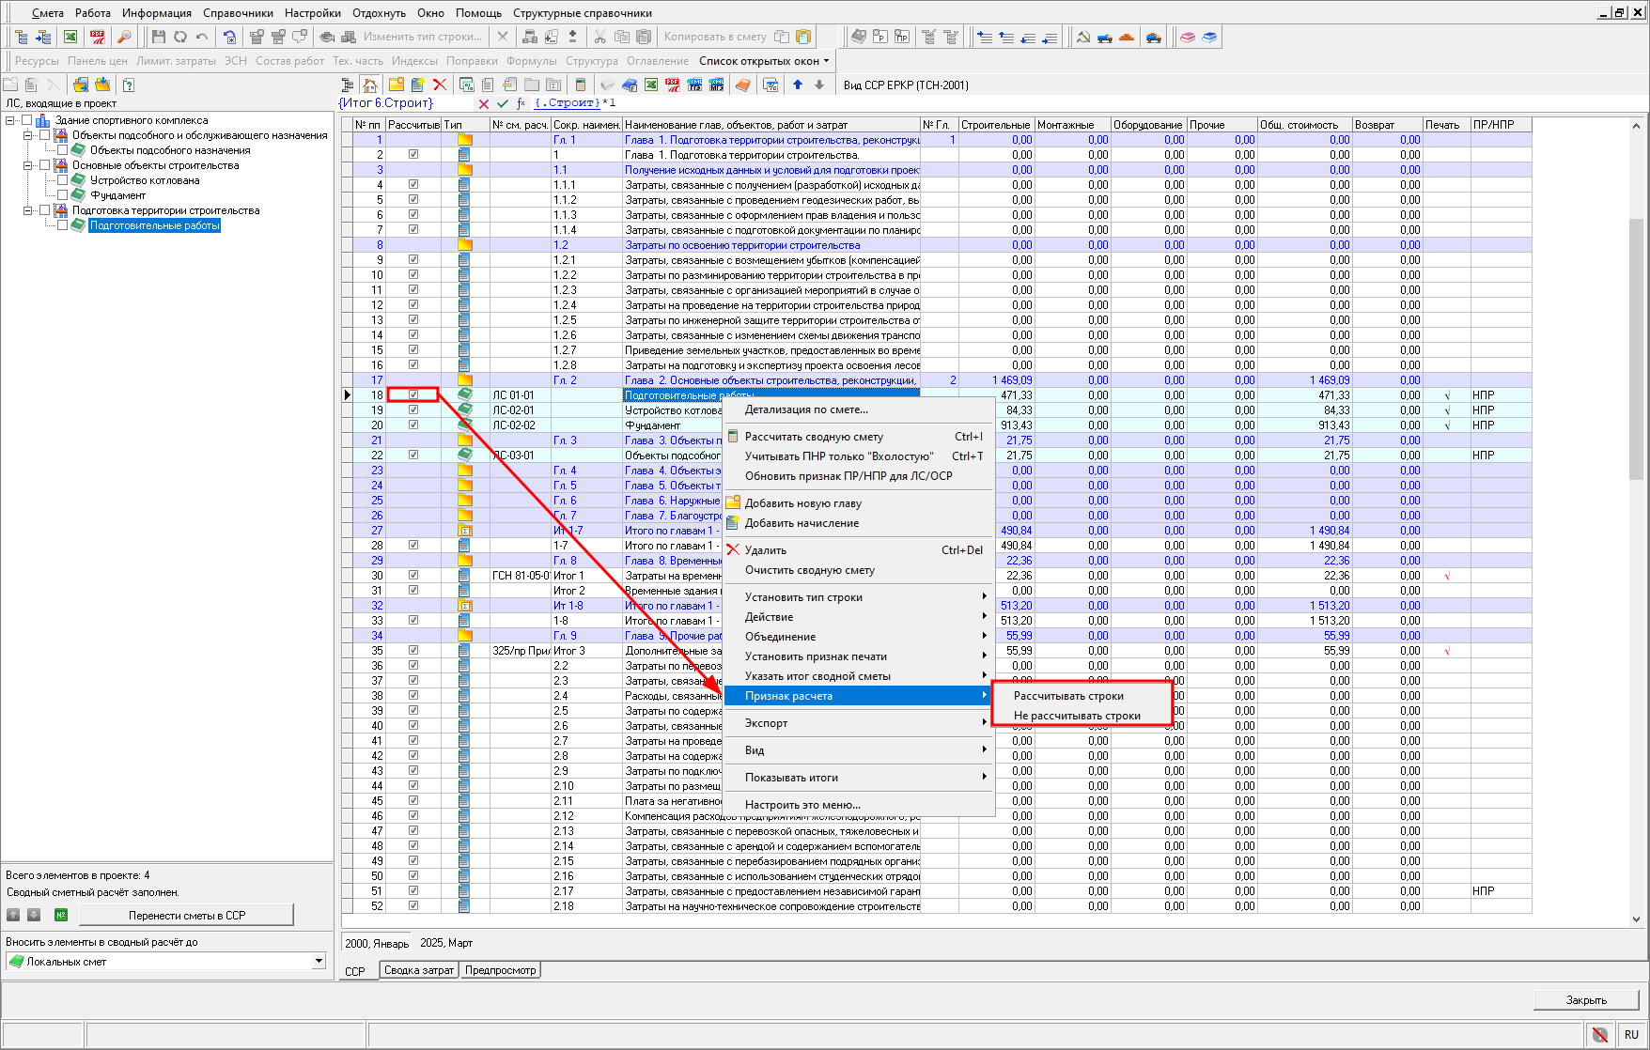The width and height of the screenshot is (1650, 1050).
Task: Choose Добавить начисление in context menu
Action: 859,523
